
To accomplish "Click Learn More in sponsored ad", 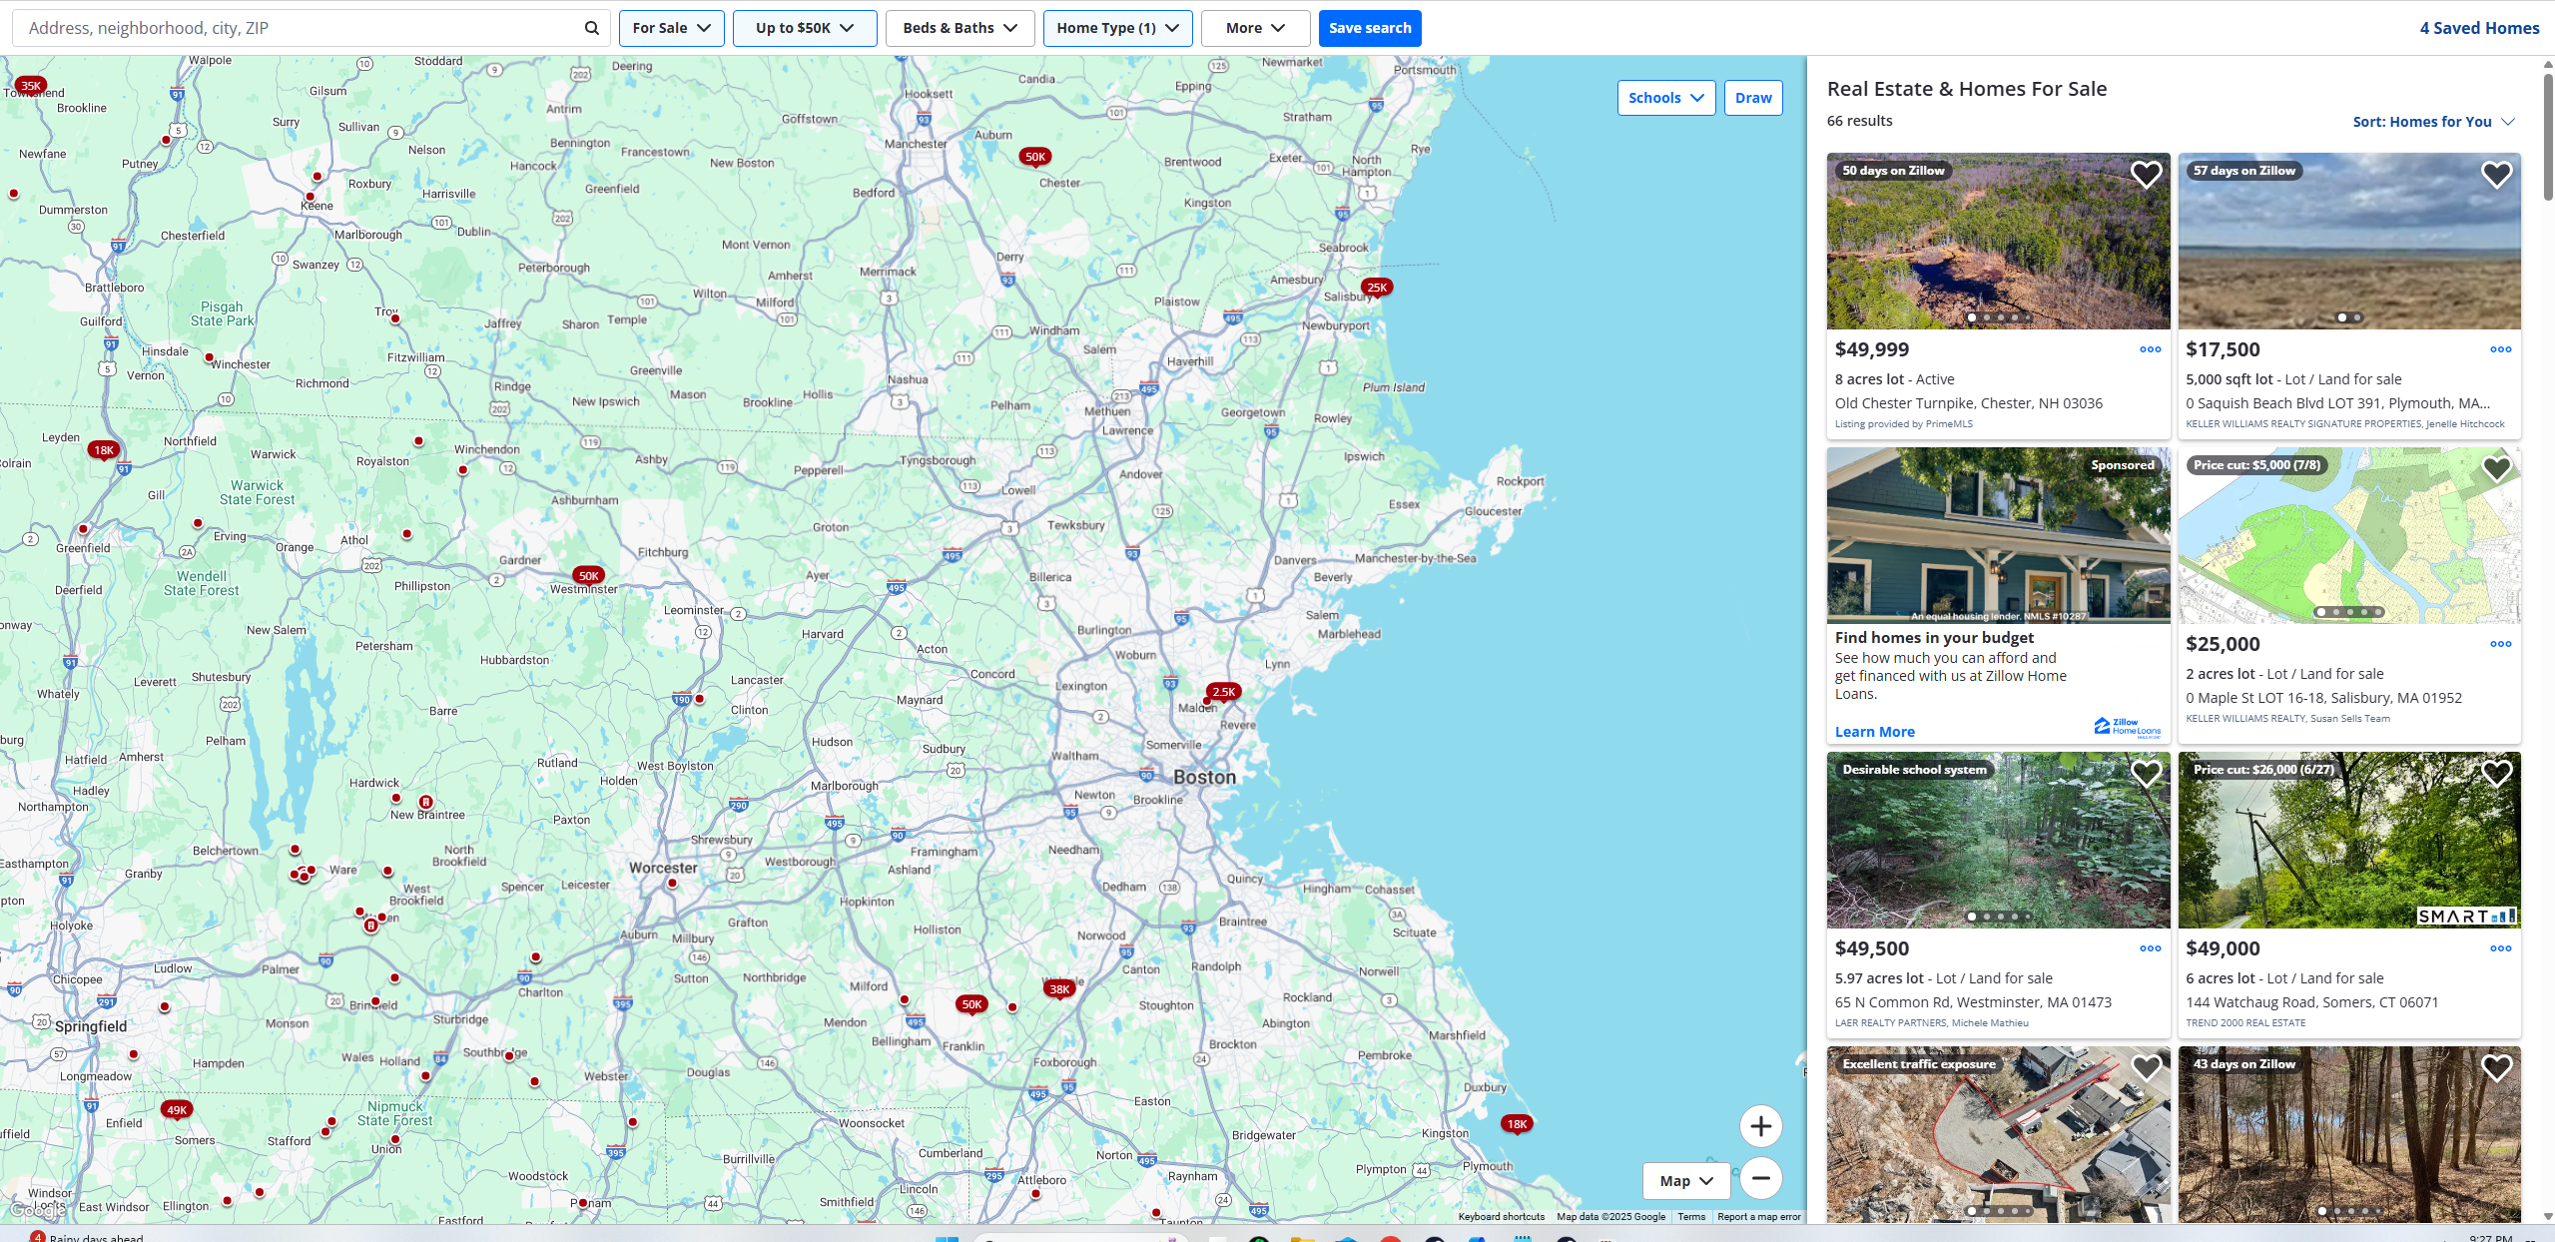I will (1874, 732).
